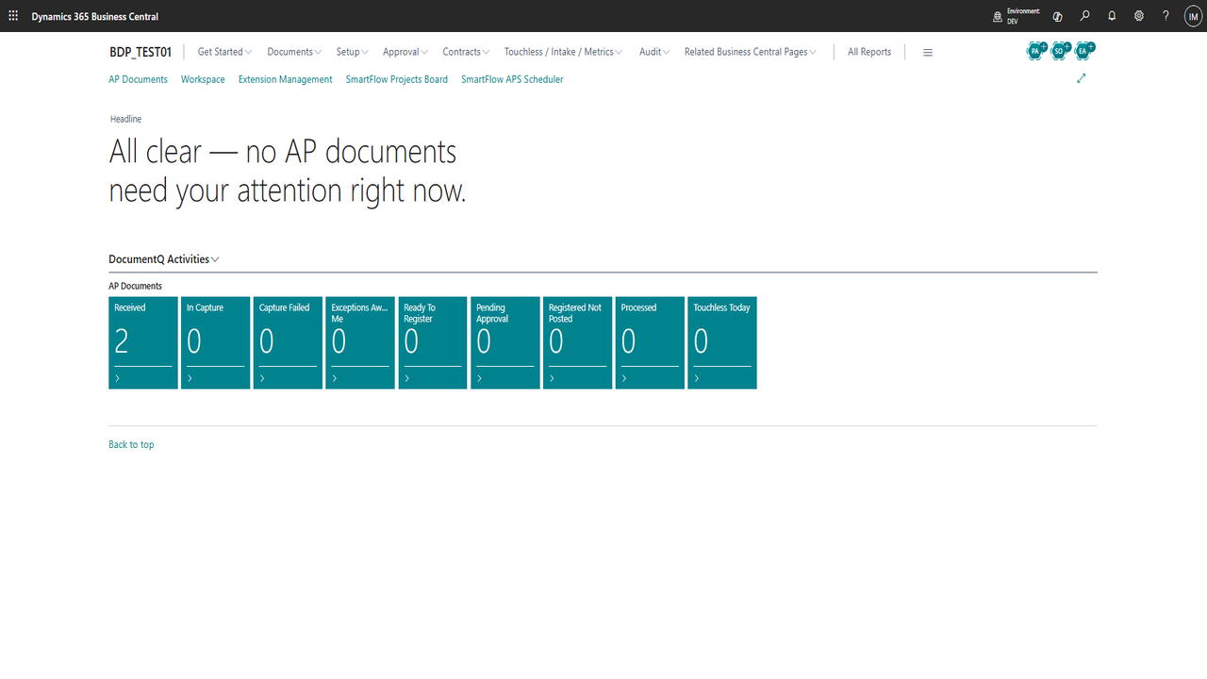Screen dimensions: 1207x679
Task: Open the In Capture tile
Action: click(x=216, y=342)
